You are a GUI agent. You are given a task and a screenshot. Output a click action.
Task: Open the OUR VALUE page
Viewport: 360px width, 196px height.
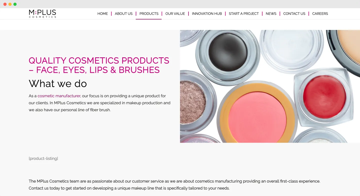175,14
